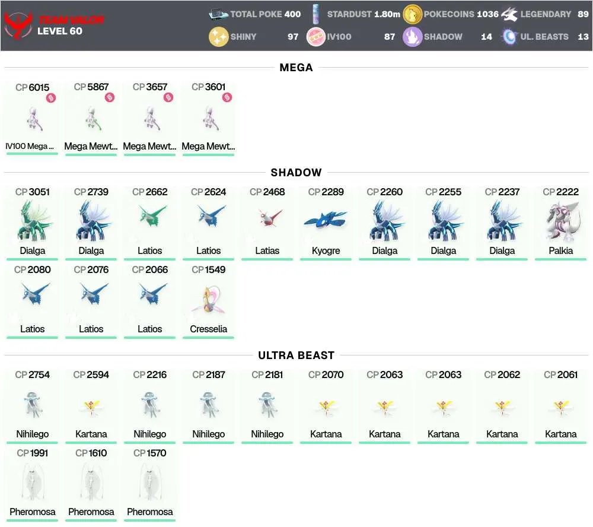Click the ULTRA BEAST section heading
Image resolution: width=593 pixels, height=527 pixels.
[296, 355]
